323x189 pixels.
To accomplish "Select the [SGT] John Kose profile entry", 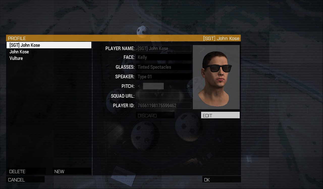I will point(49,45).
